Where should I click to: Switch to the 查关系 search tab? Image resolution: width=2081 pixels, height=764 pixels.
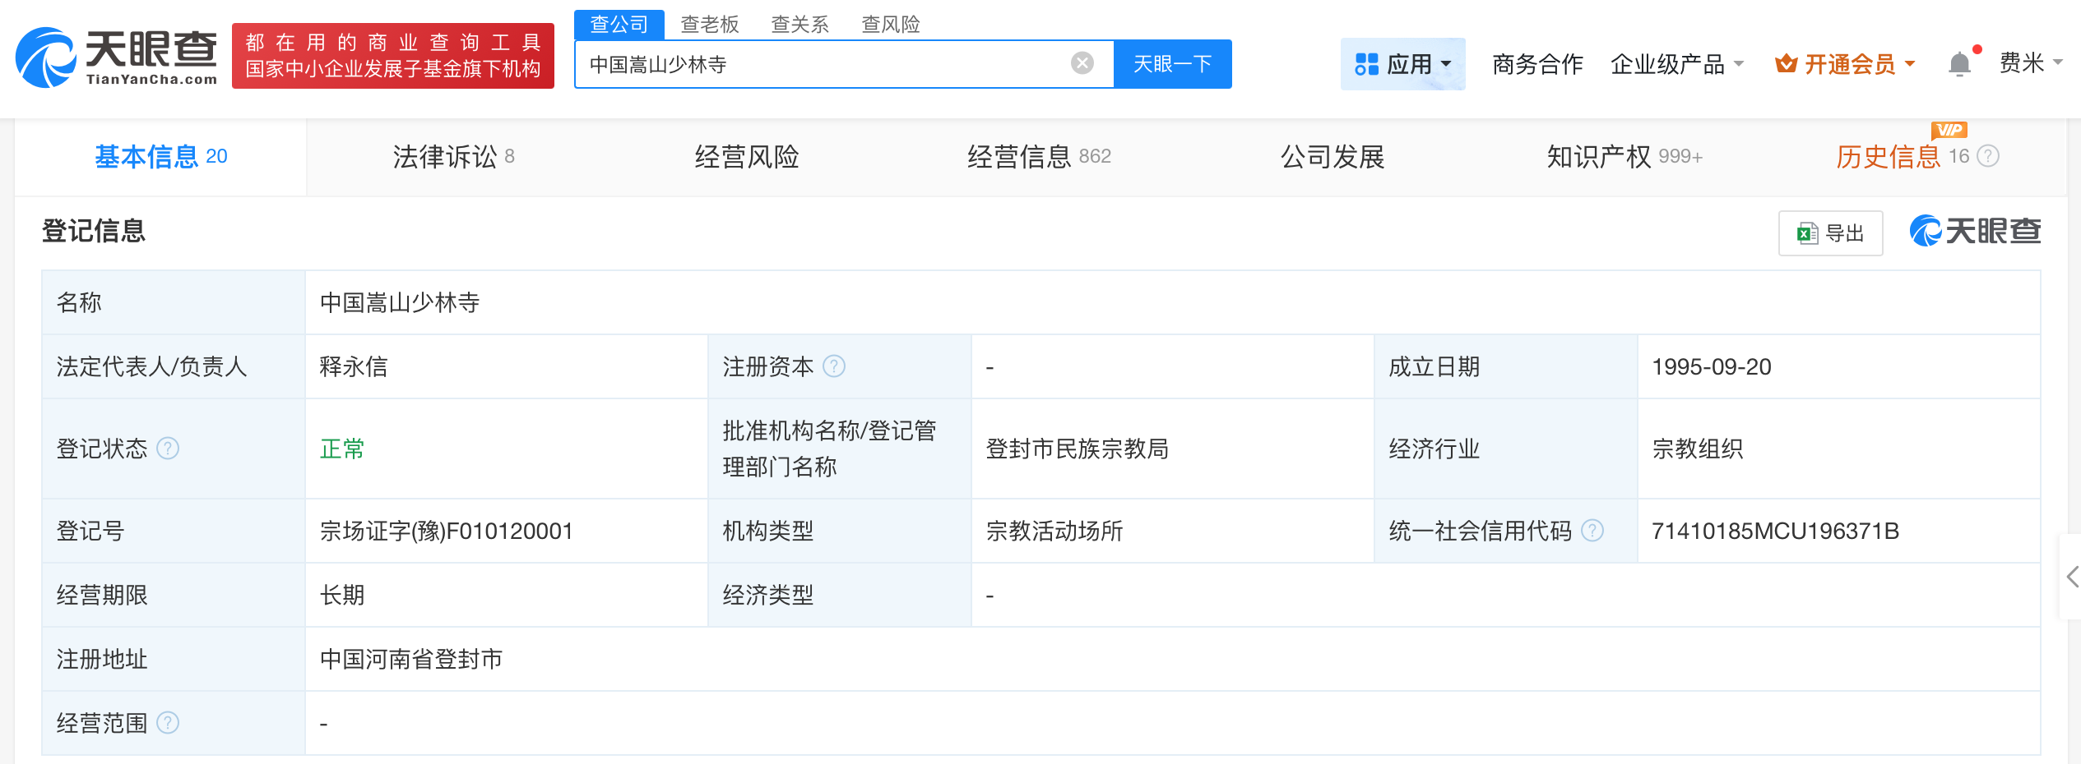(799, 24)
